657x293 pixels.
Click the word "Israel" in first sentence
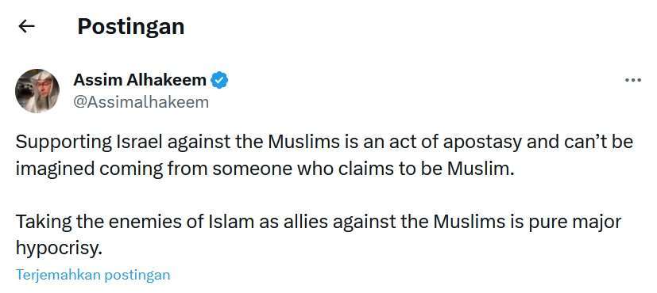pos(137,143)
